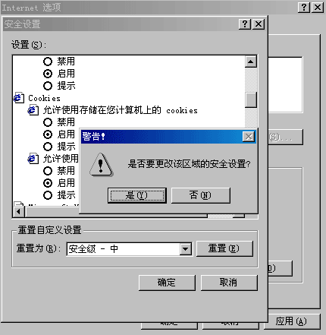Click the Cookies tree item label

tap(44, 98)
